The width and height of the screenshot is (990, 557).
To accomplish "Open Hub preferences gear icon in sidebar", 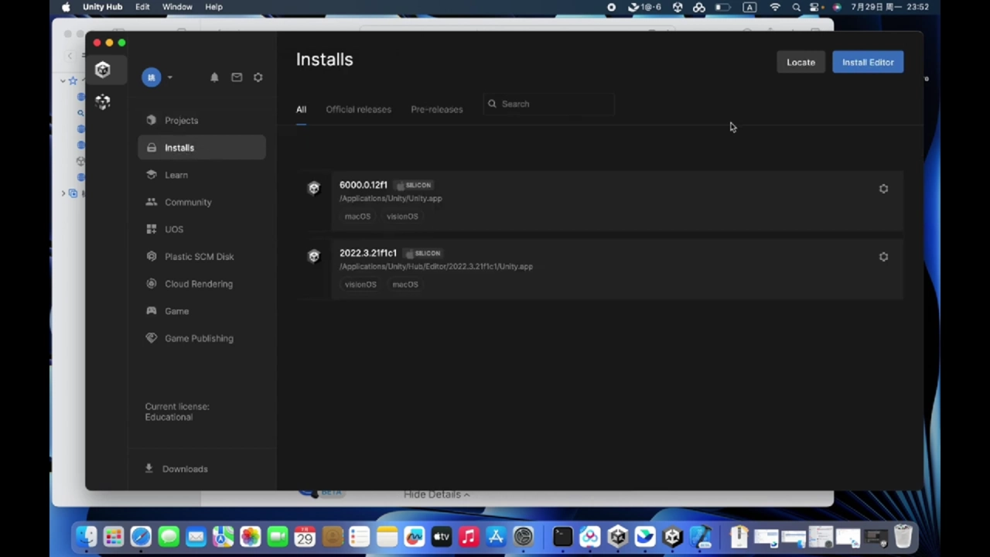I will coord(258,77).
